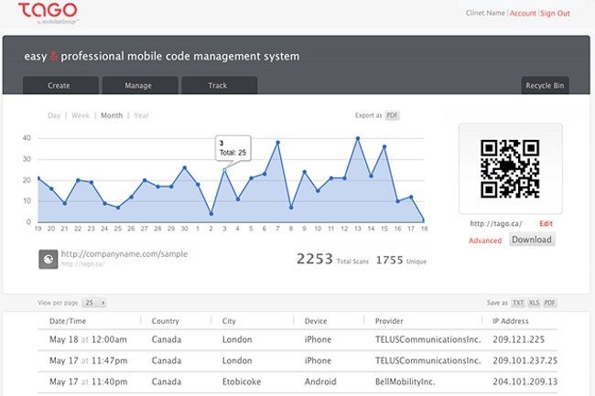Screen dimensions: 595x396
Task: Click the link icon beside companyname.com/sample
Action: pos(49,259)
